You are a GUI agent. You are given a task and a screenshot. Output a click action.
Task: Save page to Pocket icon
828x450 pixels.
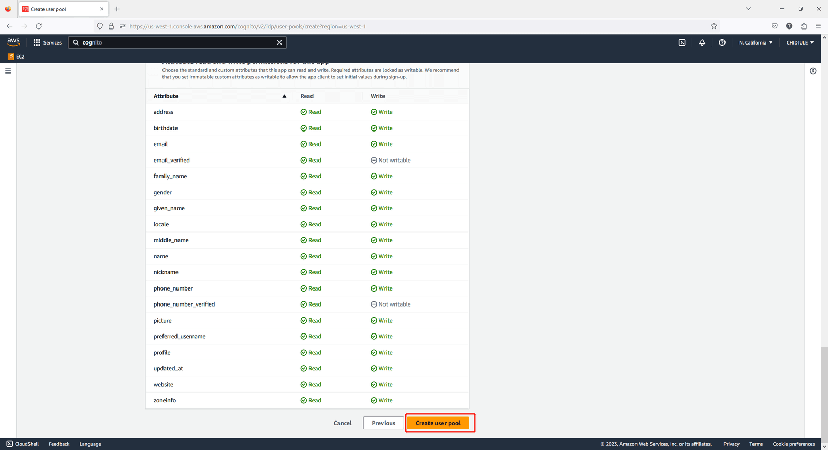click(775, 26)
